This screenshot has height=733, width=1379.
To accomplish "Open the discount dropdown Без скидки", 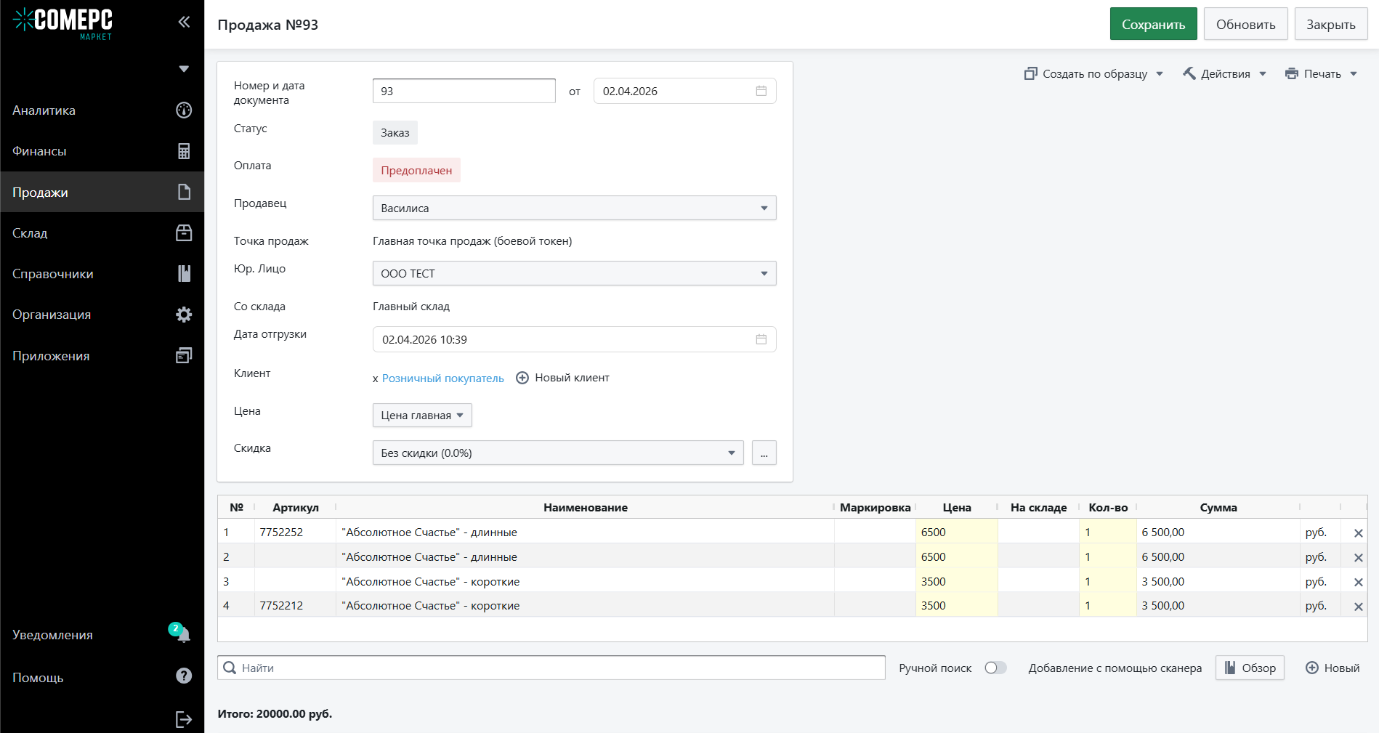I will click(x=557, y=453).
